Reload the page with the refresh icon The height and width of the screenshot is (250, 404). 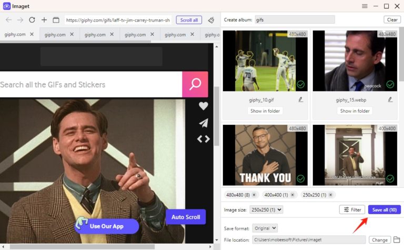point(32,20)
